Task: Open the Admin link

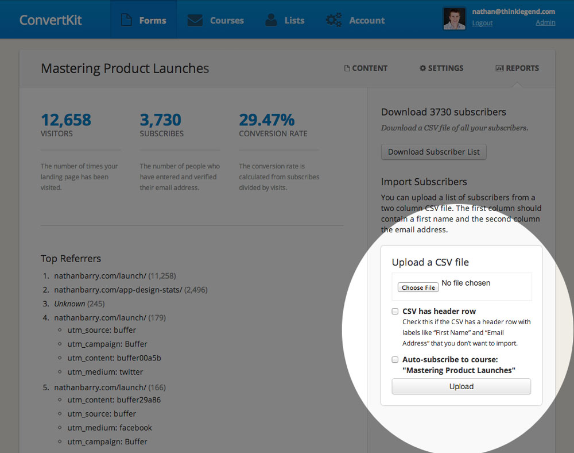Action: [545, 23]
